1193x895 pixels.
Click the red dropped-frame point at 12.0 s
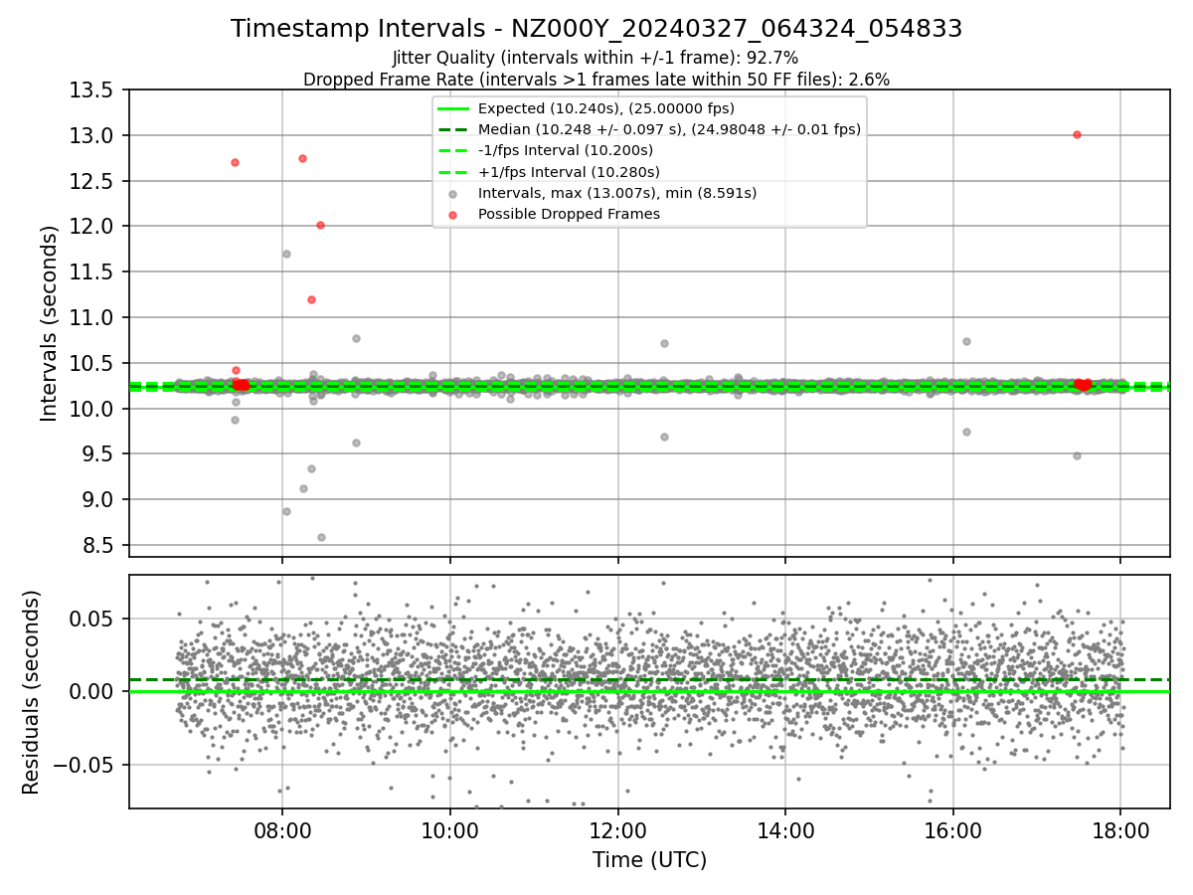[320, 225]
